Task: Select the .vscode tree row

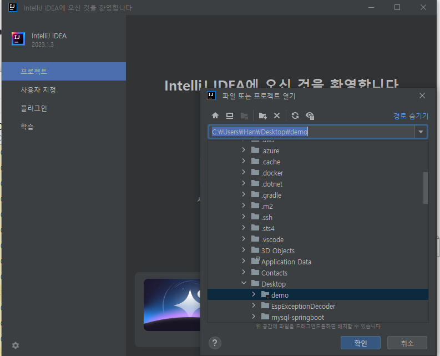Action: (x=318, y=239)
